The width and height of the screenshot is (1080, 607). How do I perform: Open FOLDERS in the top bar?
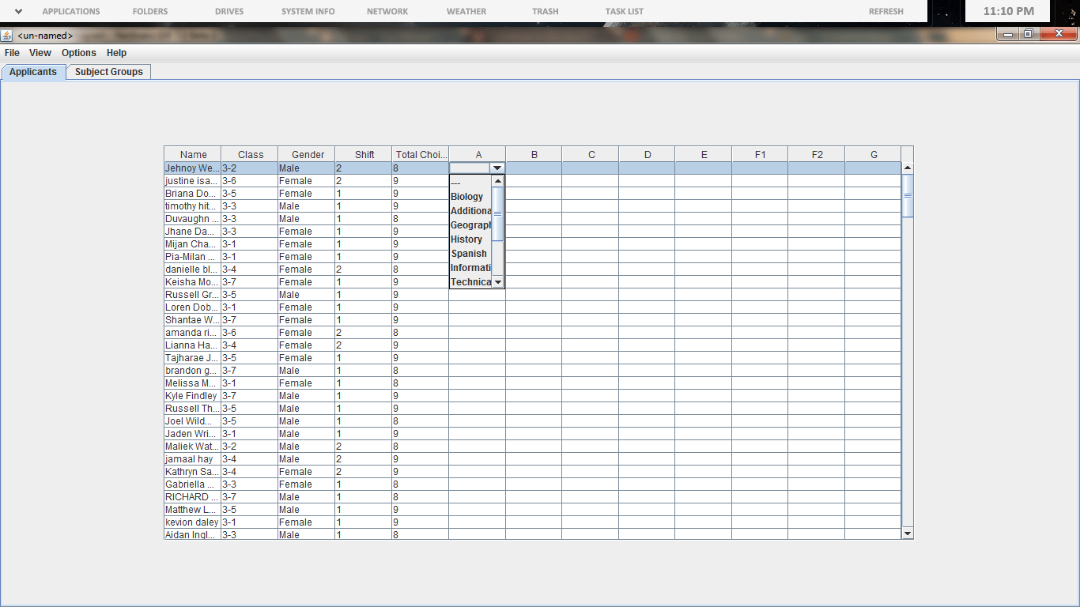coord(150,12)
